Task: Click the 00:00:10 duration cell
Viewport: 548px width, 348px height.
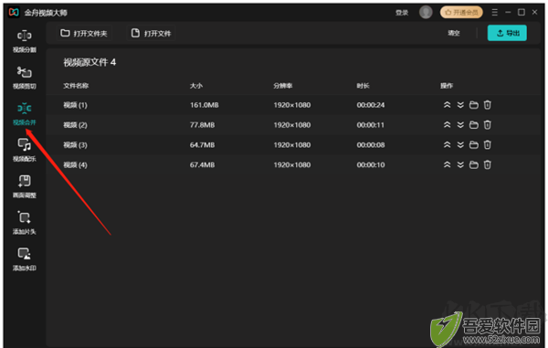Action: [x=371, y=164]
